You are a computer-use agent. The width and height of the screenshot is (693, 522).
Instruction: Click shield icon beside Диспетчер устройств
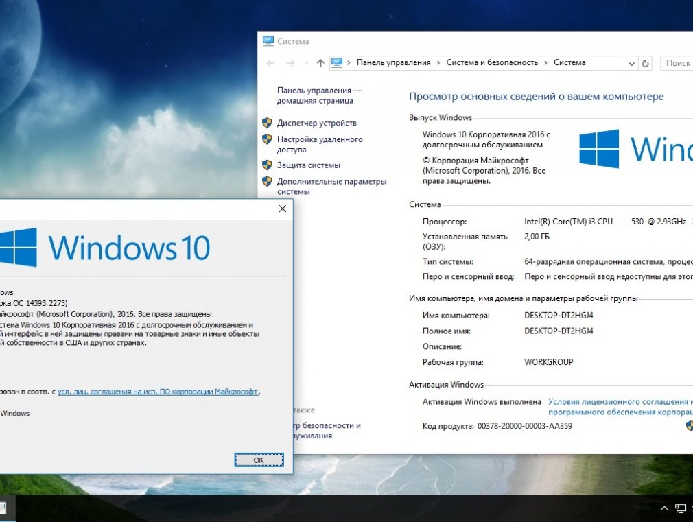point(267,122)
